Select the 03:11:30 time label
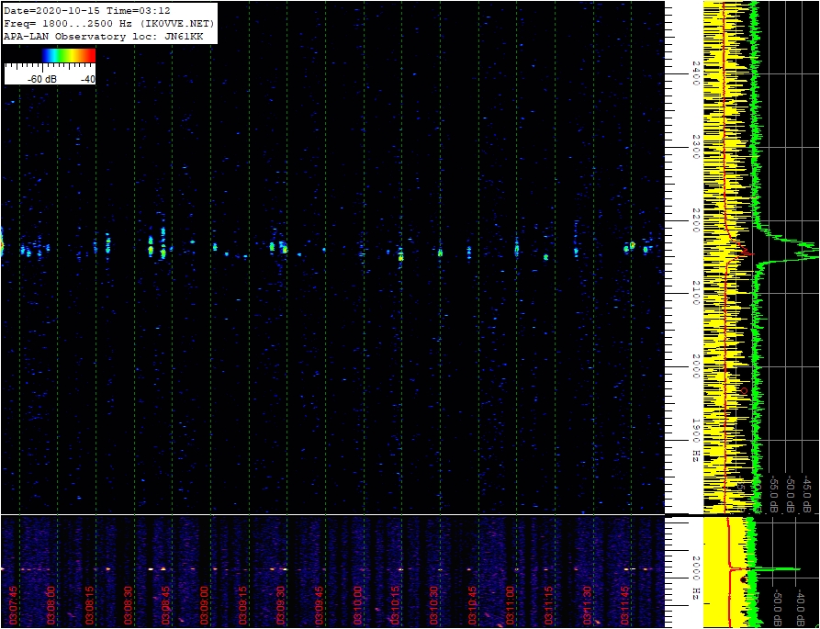820x629 pixels. (x=588, y=605)
